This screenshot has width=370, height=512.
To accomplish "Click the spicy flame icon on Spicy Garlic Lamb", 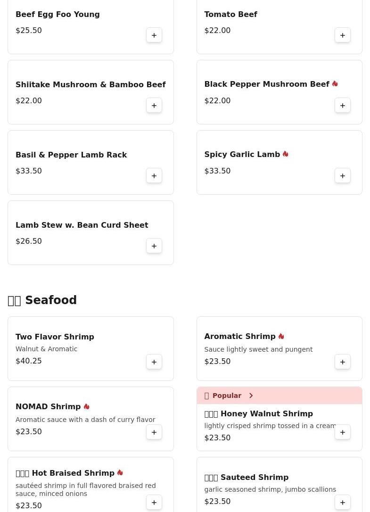I will [286, 154].
